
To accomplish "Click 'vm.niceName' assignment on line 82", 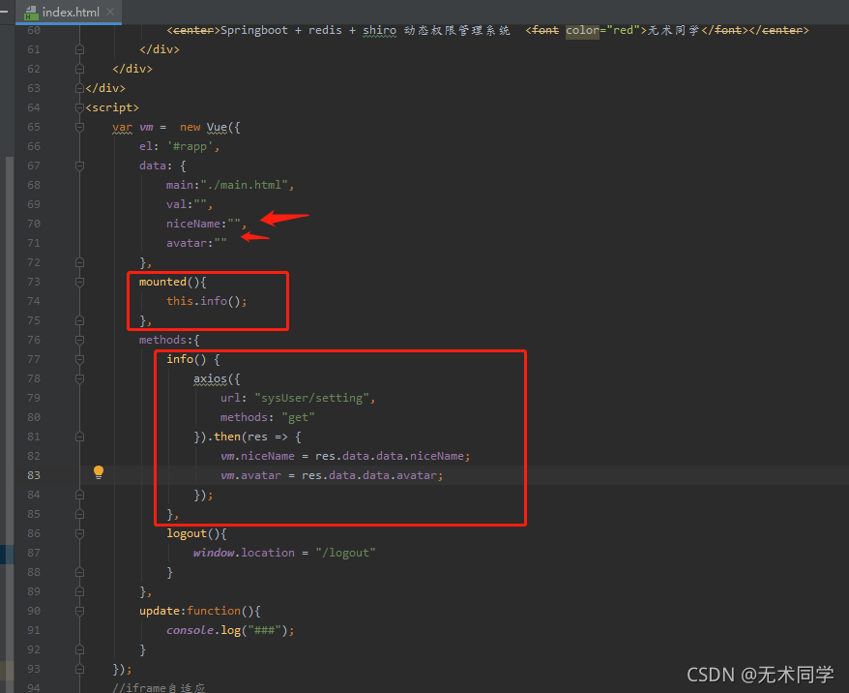I will pos(257,456).
